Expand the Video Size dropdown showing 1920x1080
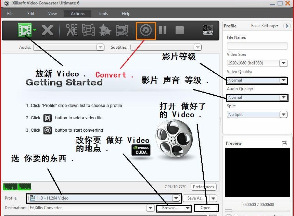Viewport: 294px width, 216px height. pyautogui.click(x=283, y=63)
